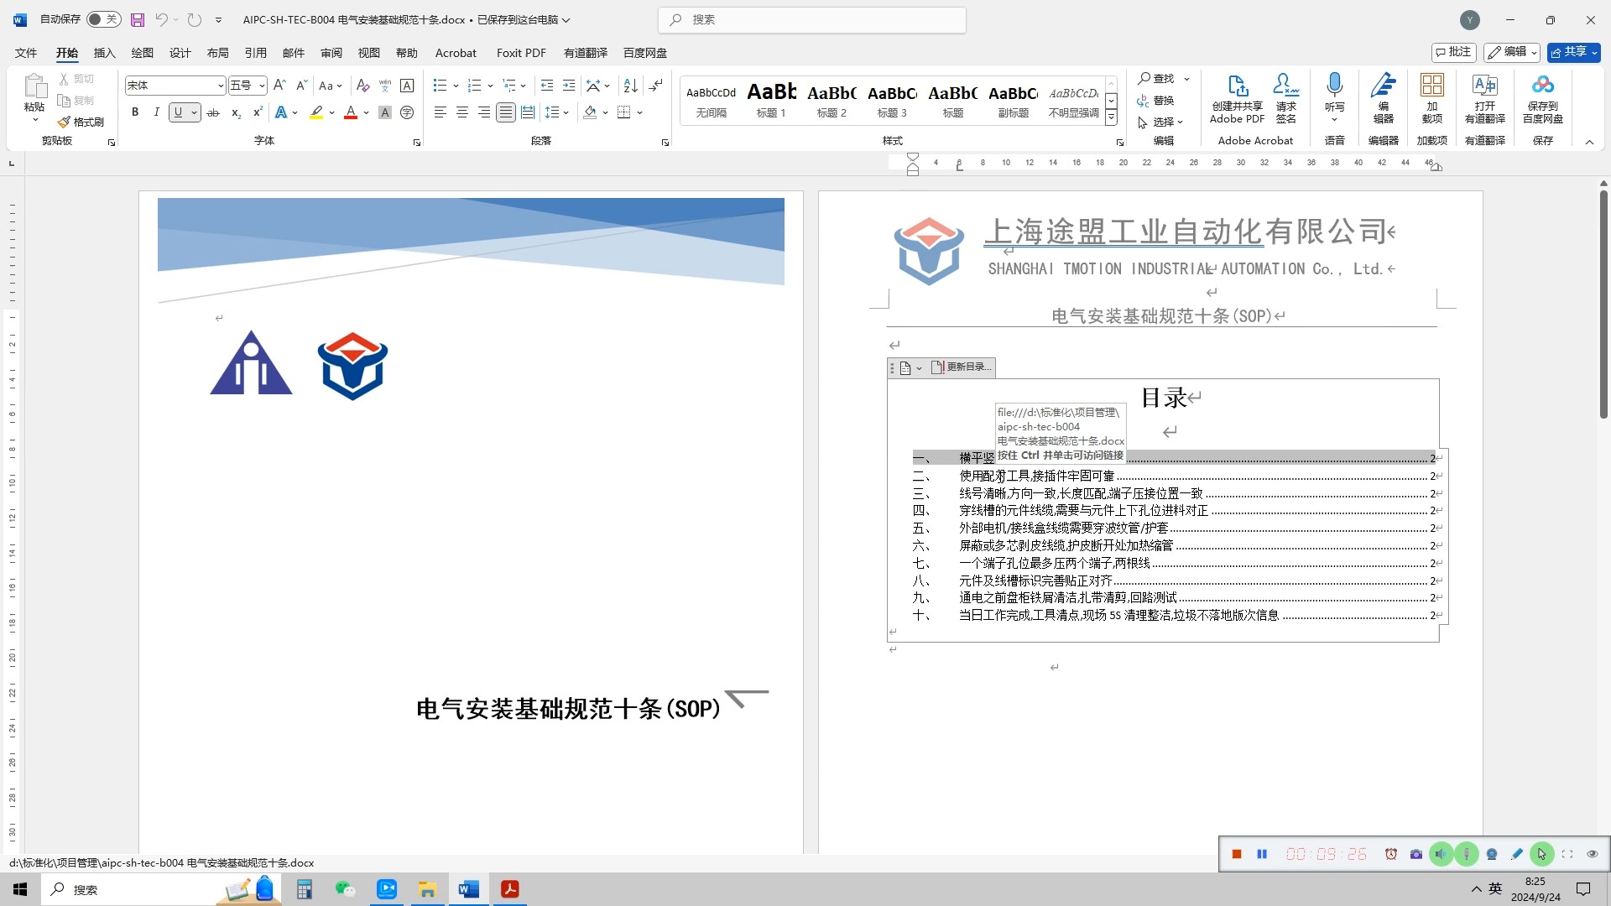
Task: Open the 引用 (References) ribbon tab
Action: (255, 53)
